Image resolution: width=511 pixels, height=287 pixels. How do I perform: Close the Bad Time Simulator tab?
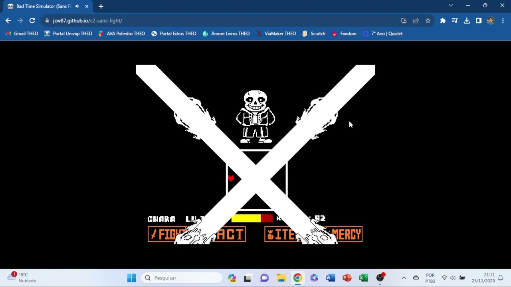point(87,6)
